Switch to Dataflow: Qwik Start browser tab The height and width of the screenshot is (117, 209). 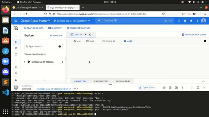pyautogui.click(x=28, y=7)
